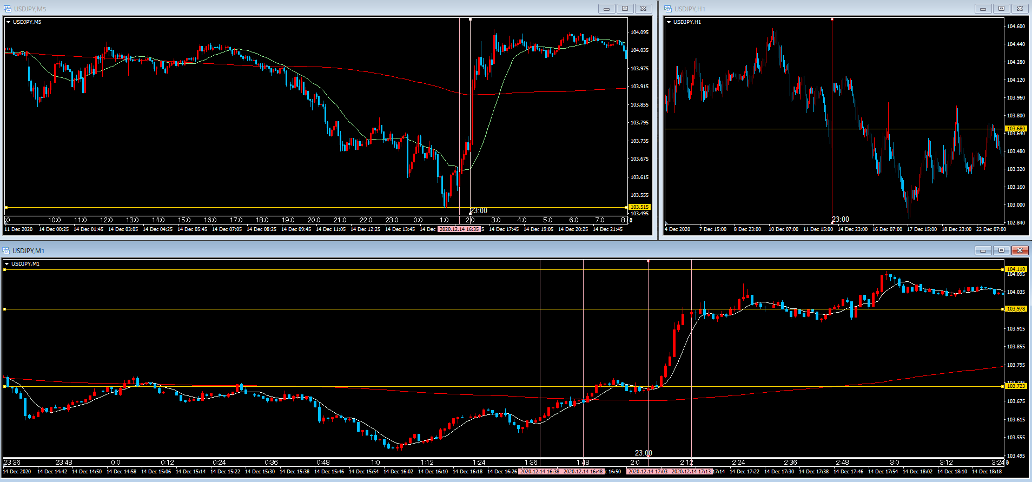The image size is (1032, 482).
Task: Expand the USDJPY,M1 chart label triangle
Action: point(7,264)
